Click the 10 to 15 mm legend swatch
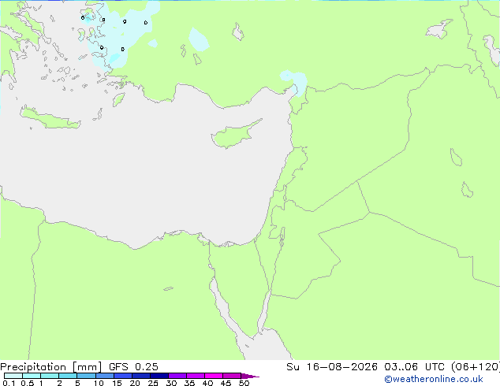This screenshot has height=386, width=500. point(105,376)
